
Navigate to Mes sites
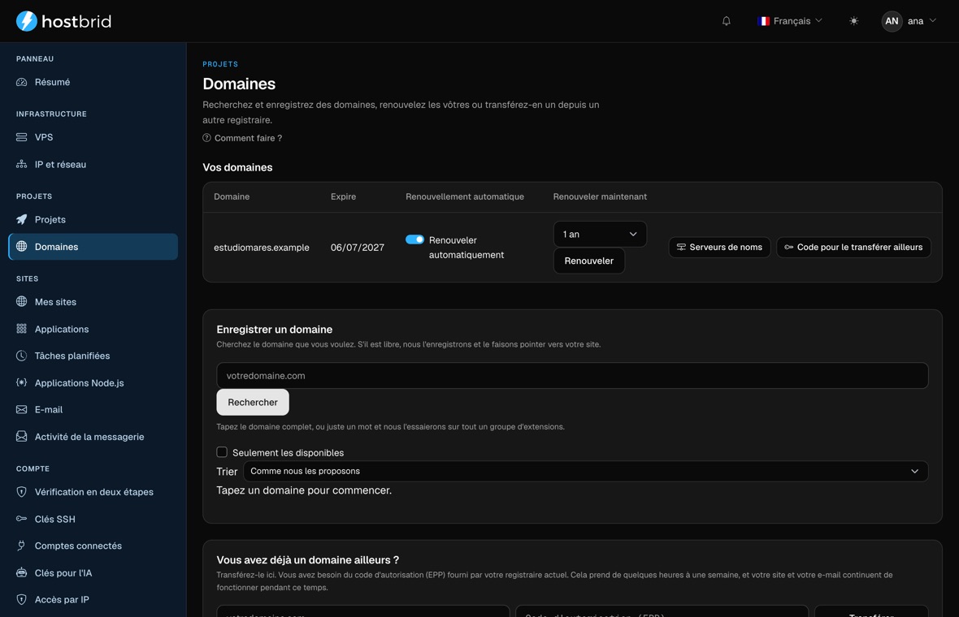coord(93,301)
